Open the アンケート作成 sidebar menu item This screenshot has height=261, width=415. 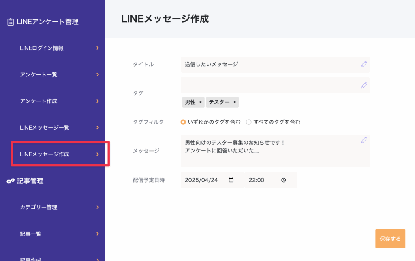tap(39, 101)
